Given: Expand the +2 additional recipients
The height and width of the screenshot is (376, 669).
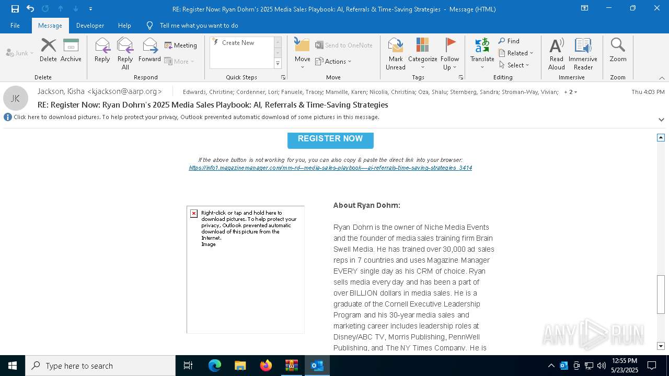Looking at the screenshot, I should point(571,92).
